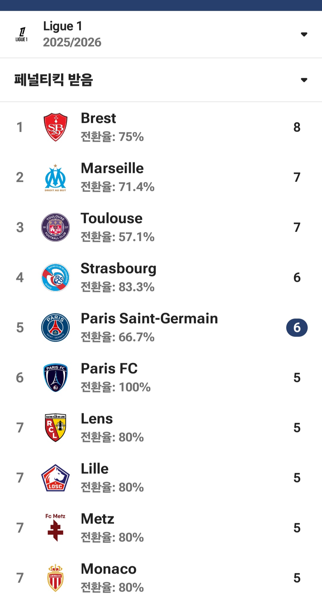Open the Paris Saint-Germain team name
This screenshot has width=322, height=604.
coord(149,318)
